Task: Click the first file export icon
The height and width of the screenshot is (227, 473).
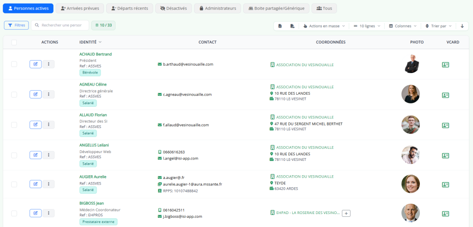Action: [280, 26]
